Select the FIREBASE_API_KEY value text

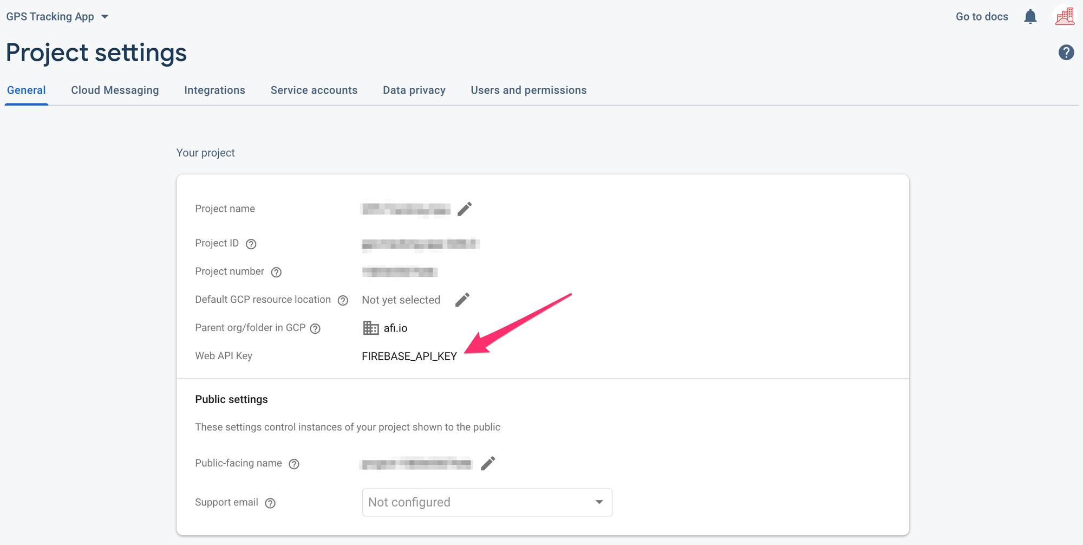(409, 356)
